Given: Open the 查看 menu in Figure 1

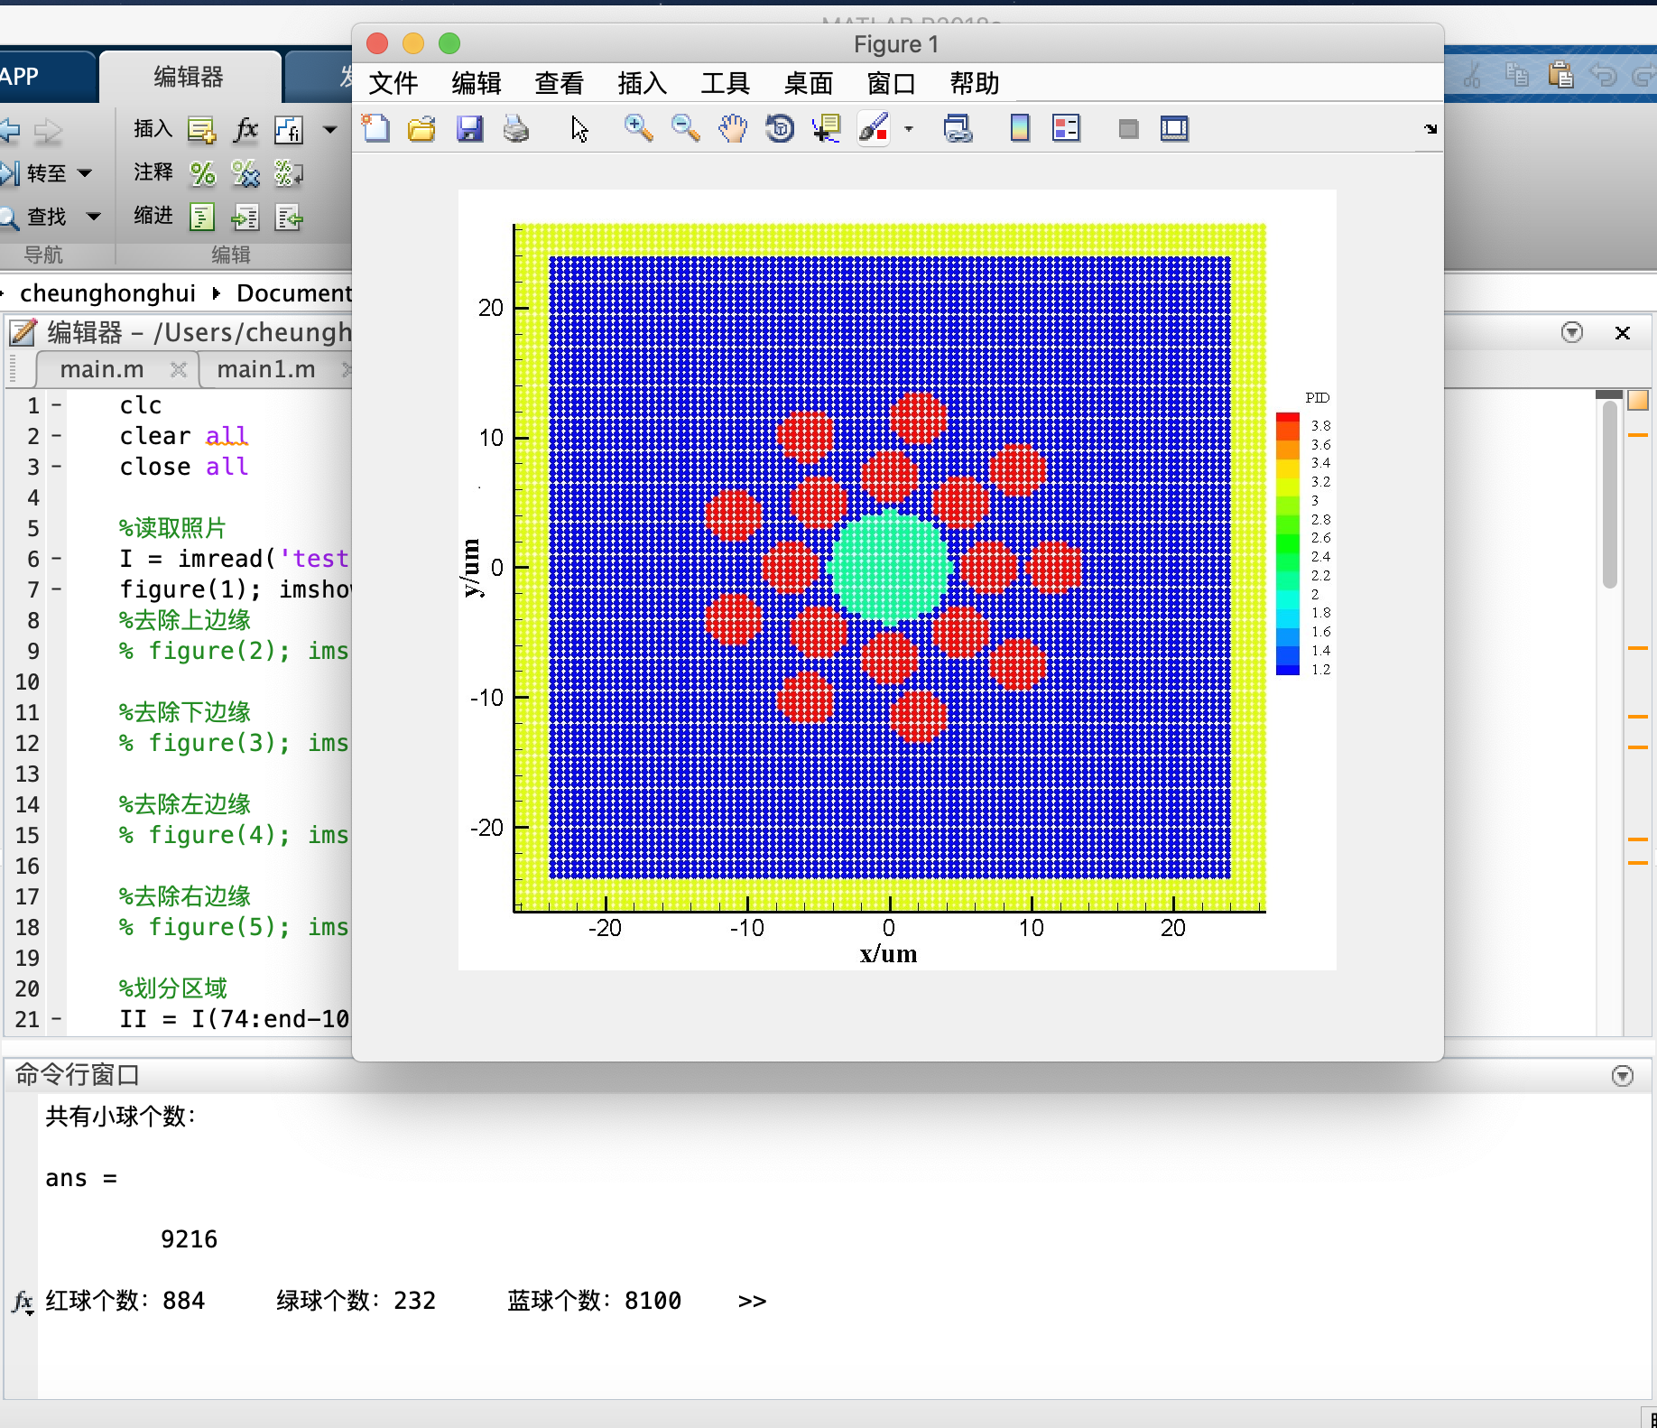Looking at the screenshot, I should [560, 83].
